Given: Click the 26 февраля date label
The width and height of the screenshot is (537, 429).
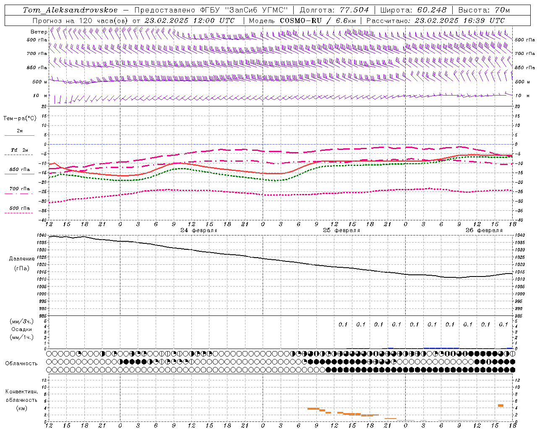Looking at the screenshot, I should [x=484, y=230].
